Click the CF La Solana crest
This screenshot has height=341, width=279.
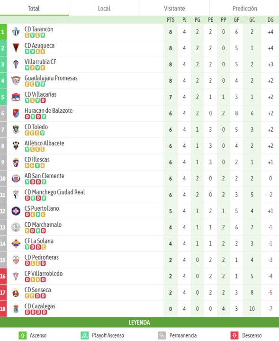pos(16,243)
